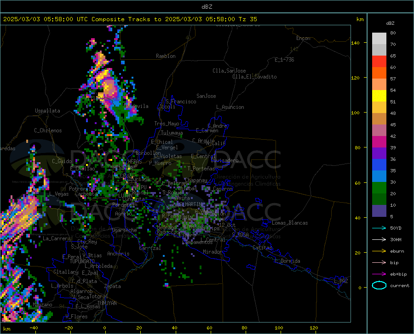Pick the light gray top legend swatch
Screen dimensions: 414x334
379,39
